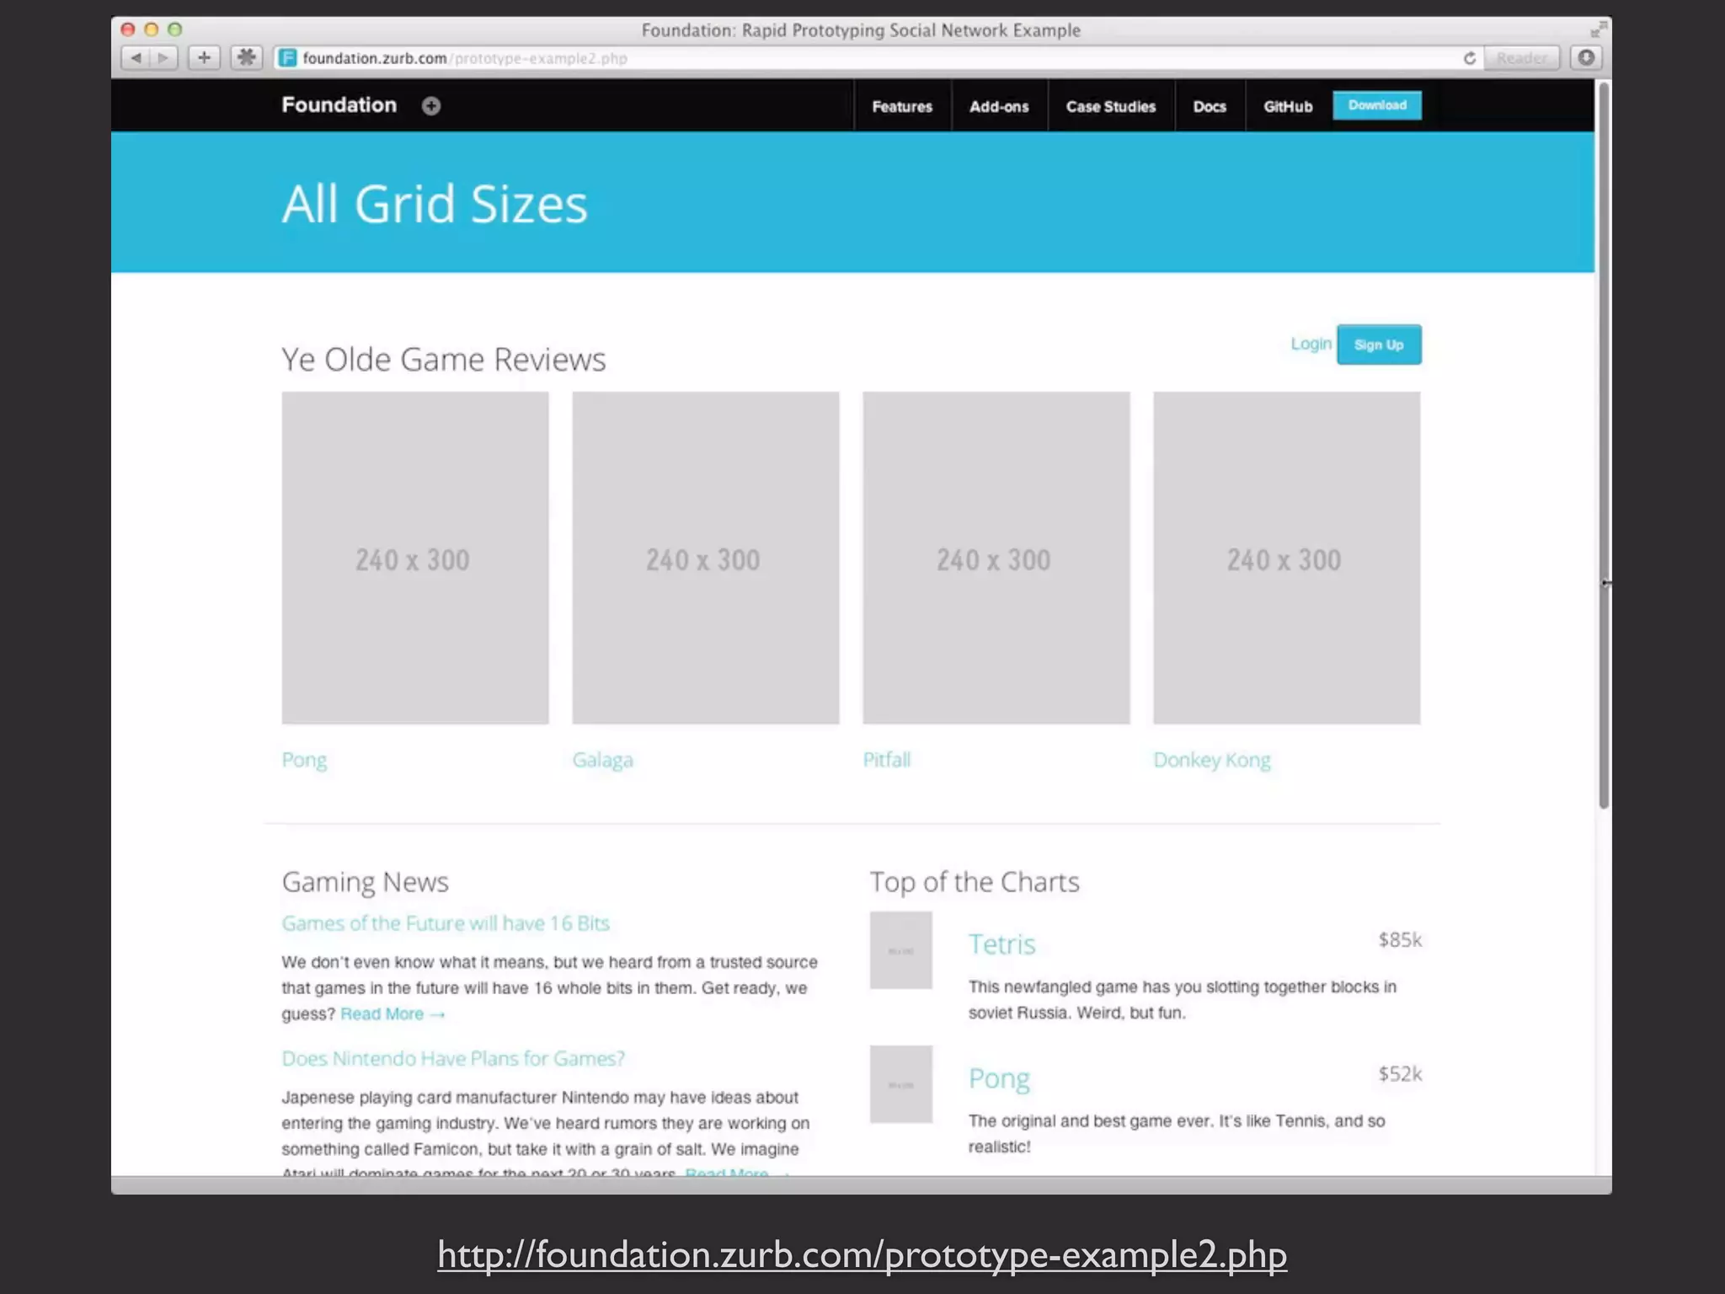1725x1294 pixels.
Task: Open the Add-ons nav item
Action: click(x=999, y=107)
